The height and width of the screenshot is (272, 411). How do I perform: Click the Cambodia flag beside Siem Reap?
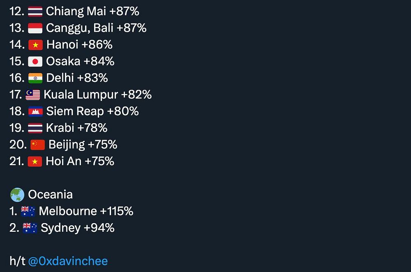click(35, 111)
